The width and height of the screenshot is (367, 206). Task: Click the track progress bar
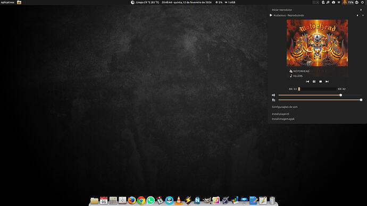(x=317, y=89)
